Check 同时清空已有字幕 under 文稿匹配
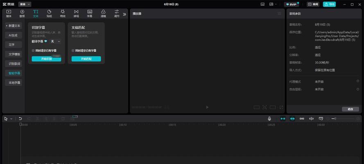This screenshot has width=364, height=164. coord(73,50)
